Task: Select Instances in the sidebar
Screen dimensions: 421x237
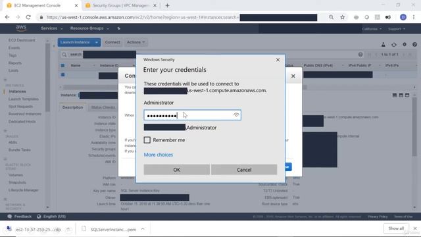Action: 17,92
